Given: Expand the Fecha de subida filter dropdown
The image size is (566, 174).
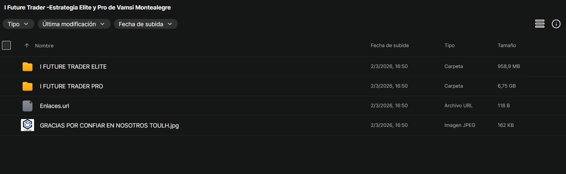Looking at the screenshot, I should tap(145, 24).
